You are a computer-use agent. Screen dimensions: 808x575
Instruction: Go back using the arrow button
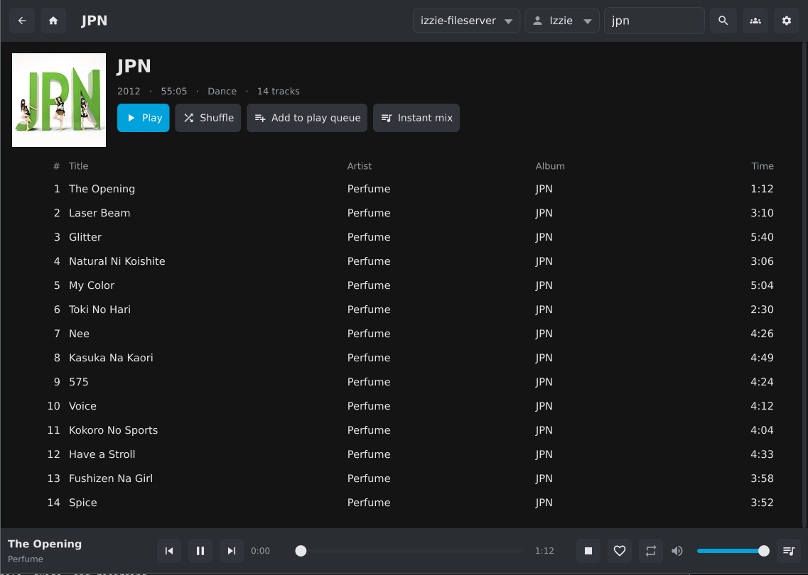click(21, 21)
